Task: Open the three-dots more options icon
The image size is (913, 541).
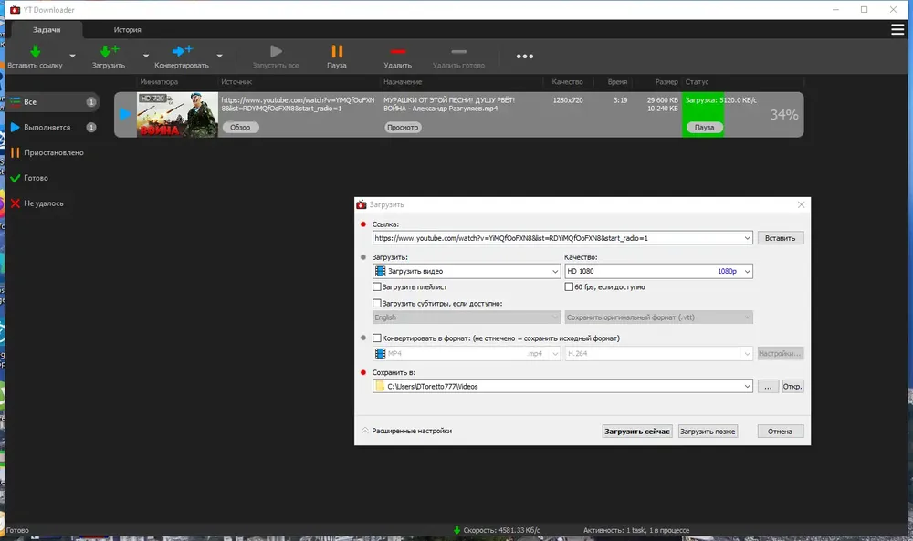Action: pyautogui.click(x=525, y=57)
